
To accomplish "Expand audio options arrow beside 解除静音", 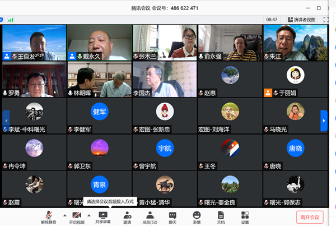I will click(64, 215).
